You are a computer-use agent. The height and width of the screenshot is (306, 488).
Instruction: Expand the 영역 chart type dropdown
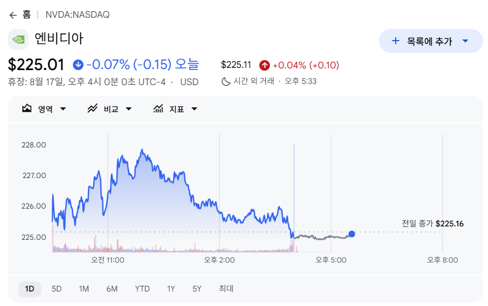pos(63,109)
